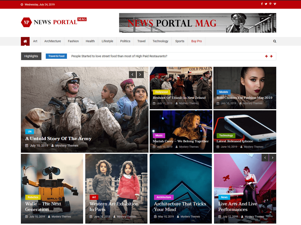Open the Vimeo social icon
The image size is (301, 225).
tap(275, 4)
